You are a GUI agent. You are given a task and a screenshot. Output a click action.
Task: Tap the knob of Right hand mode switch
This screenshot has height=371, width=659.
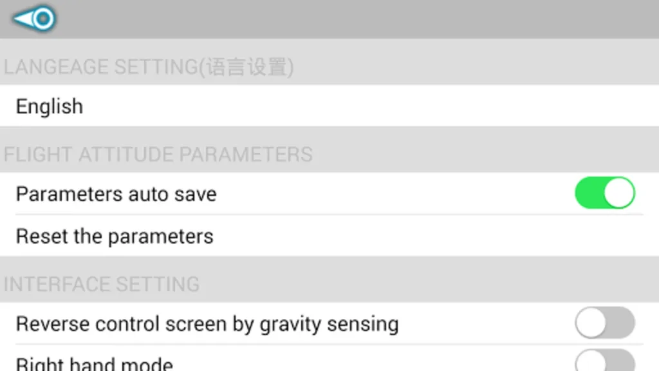[x=591, y=362]
